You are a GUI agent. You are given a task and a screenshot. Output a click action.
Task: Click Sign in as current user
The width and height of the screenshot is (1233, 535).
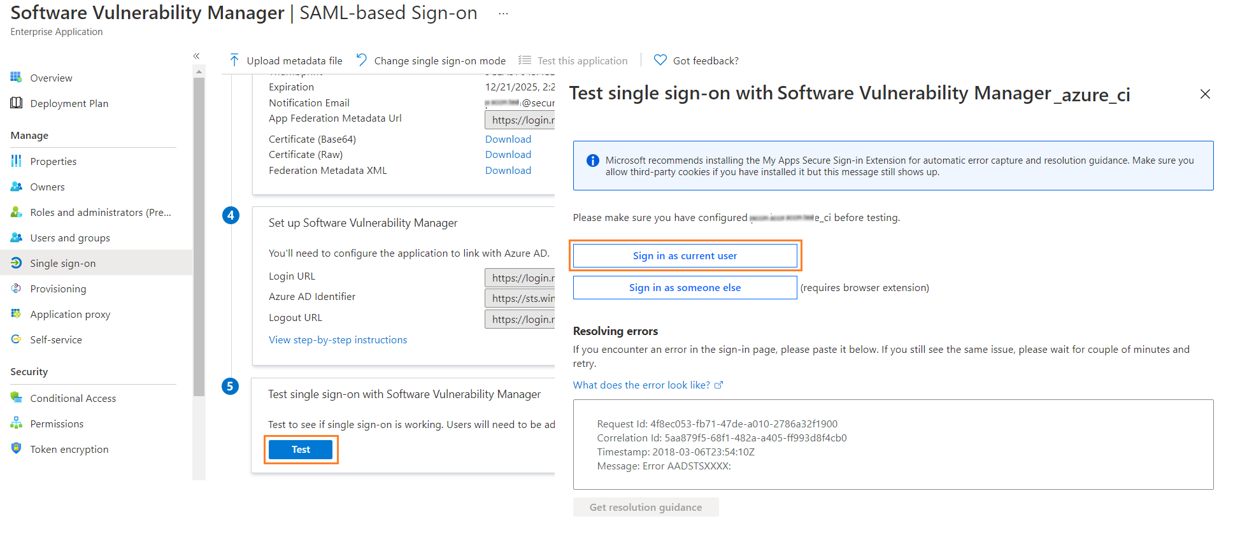coord(685,255)
